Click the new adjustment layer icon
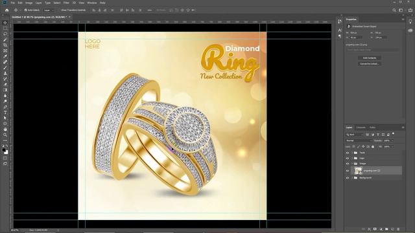415x233 pixels. (x=381, y=229)
